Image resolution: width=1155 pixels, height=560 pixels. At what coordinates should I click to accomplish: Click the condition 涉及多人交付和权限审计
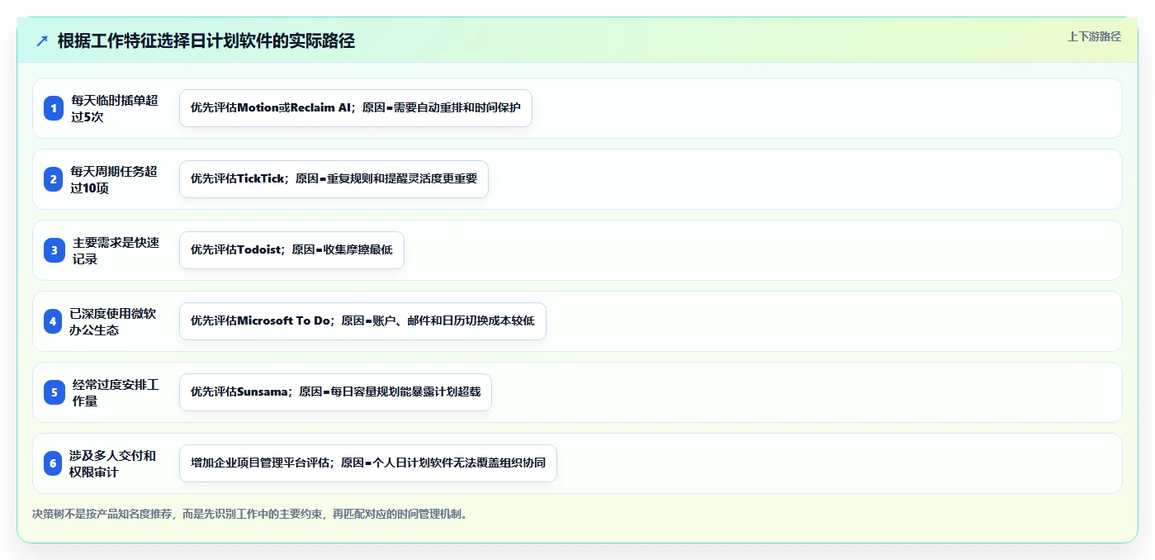pyautogui.click(x=115, y=463)
